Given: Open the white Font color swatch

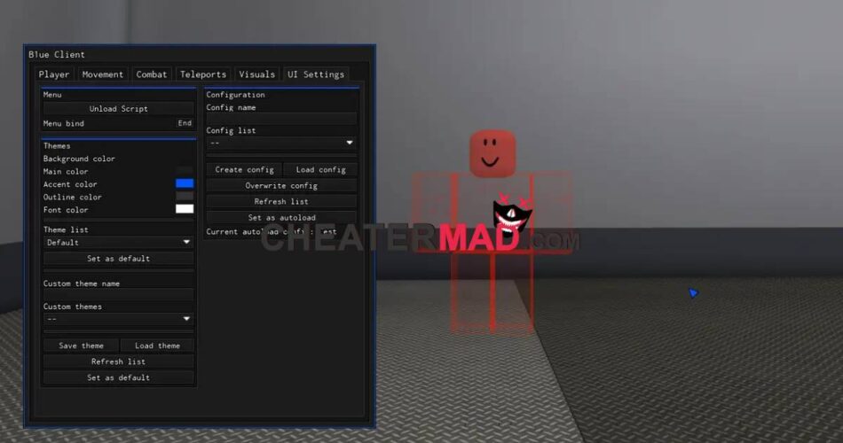Looking at the screenshot, I should (185, 209).
